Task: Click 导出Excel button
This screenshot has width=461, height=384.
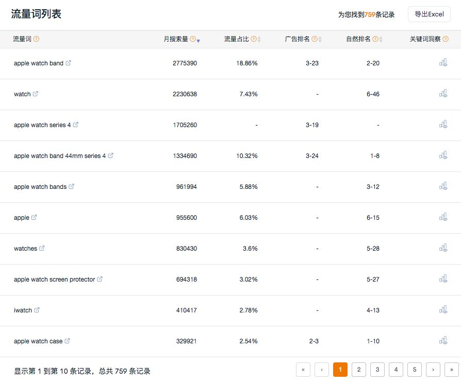Action: (x=429, y=14)
